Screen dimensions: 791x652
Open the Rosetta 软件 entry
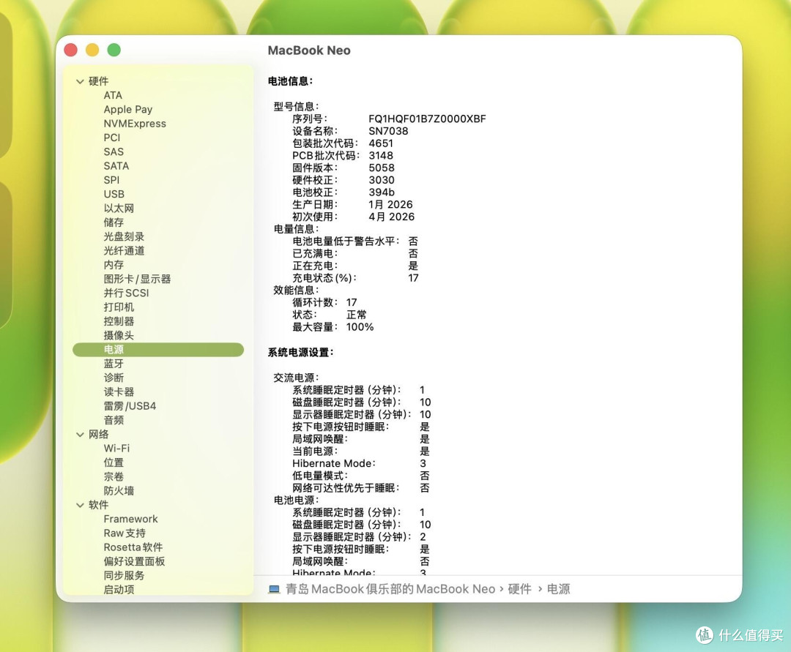coord(133,547)
